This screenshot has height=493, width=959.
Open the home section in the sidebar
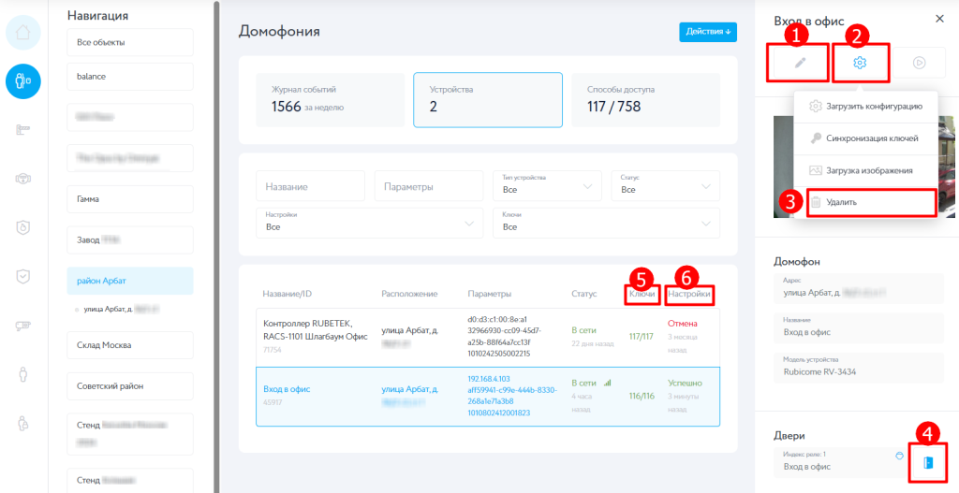pos(23,33)
